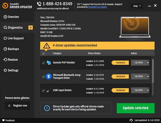Uncheck the USB Input Device checkbox

pos(43,90)
